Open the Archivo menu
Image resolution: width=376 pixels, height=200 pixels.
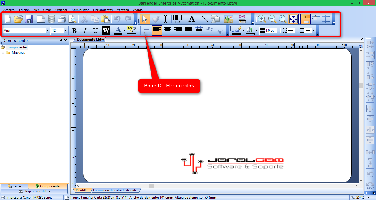tap(9, 10)
